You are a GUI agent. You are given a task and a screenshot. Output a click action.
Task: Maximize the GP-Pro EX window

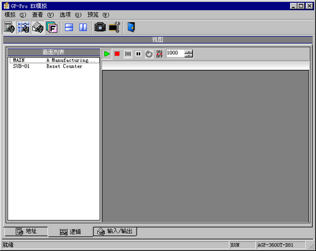(301, 6)
